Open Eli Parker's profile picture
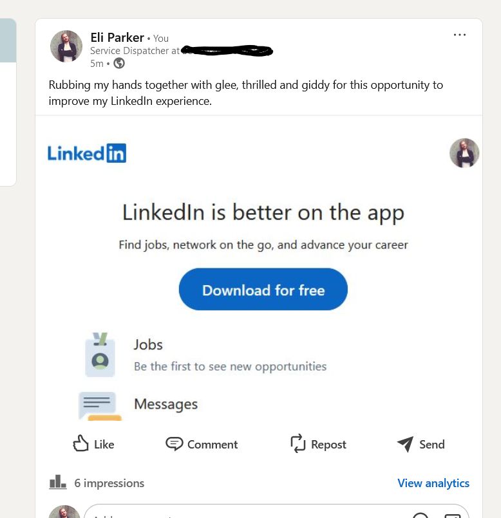 point(66,46)
